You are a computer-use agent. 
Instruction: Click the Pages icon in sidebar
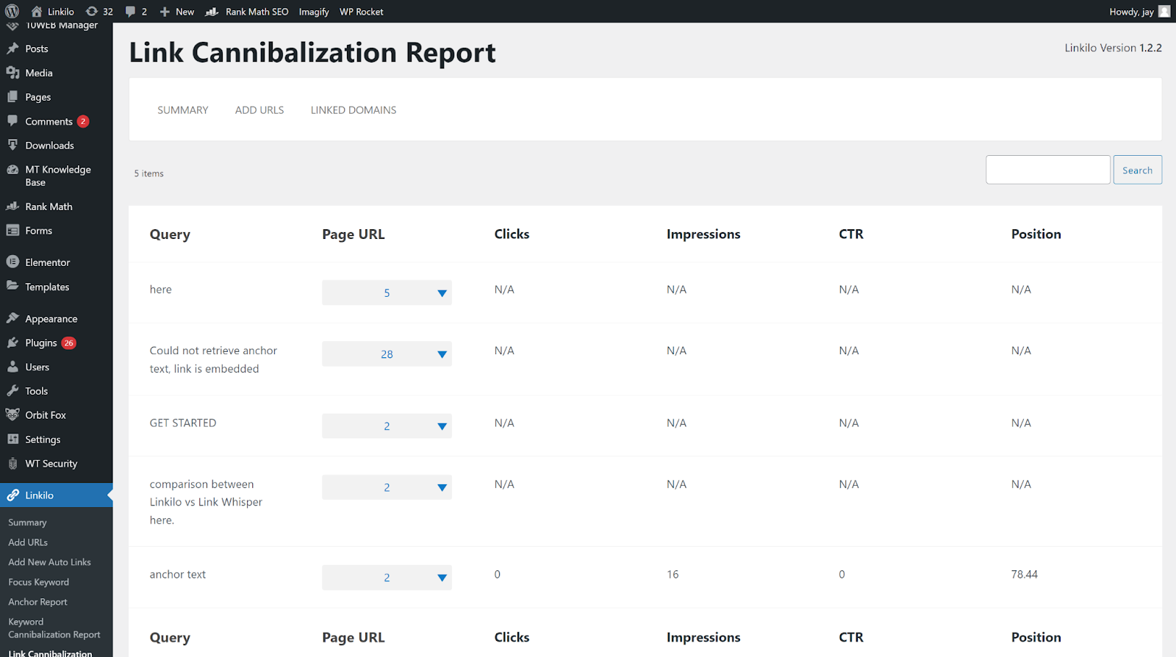click(x=12, y=97)
